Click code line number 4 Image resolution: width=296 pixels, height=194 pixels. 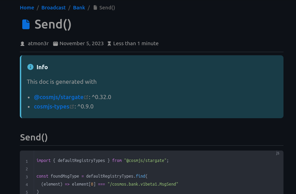[27, 185]
